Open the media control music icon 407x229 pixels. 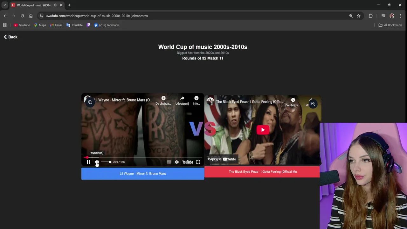pyautogui.click(x=383, y=16)
